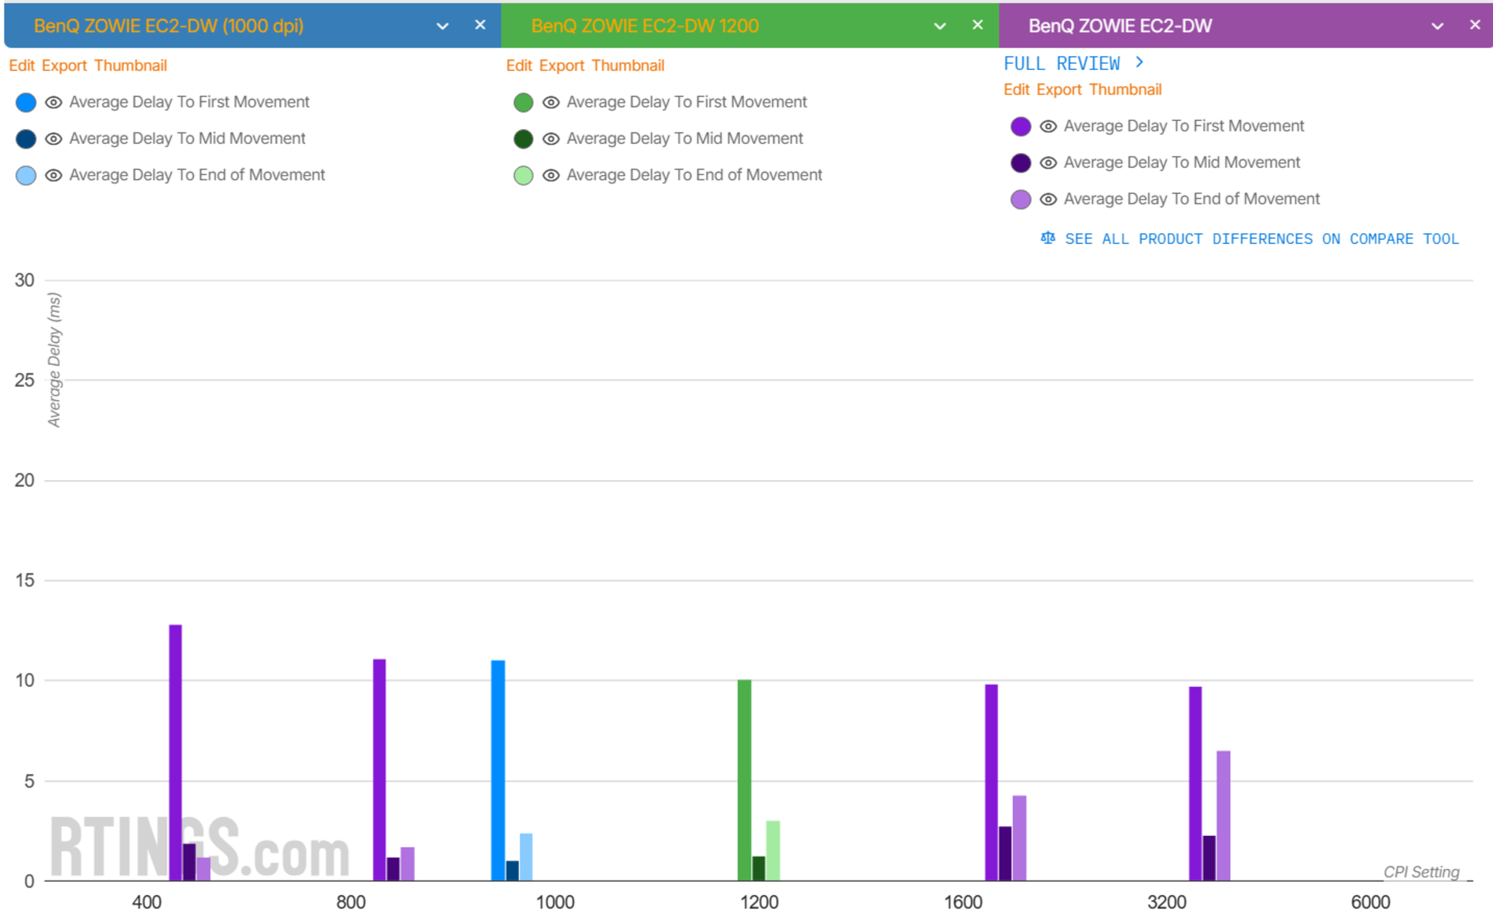
Task: Toggle visibility of purple Average Delay To Mid Movement
Action: click(x=1048, y=163)
